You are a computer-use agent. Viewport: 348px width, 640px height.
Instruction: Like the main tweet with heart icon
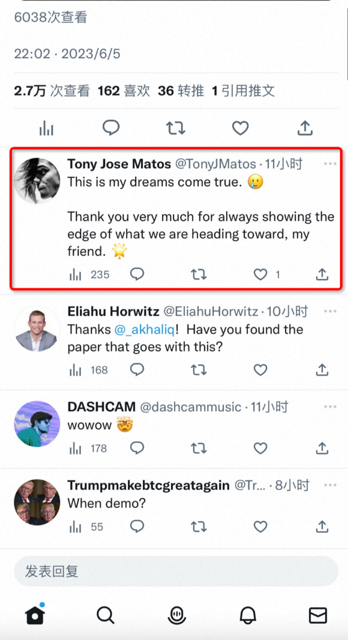point(240,128)
